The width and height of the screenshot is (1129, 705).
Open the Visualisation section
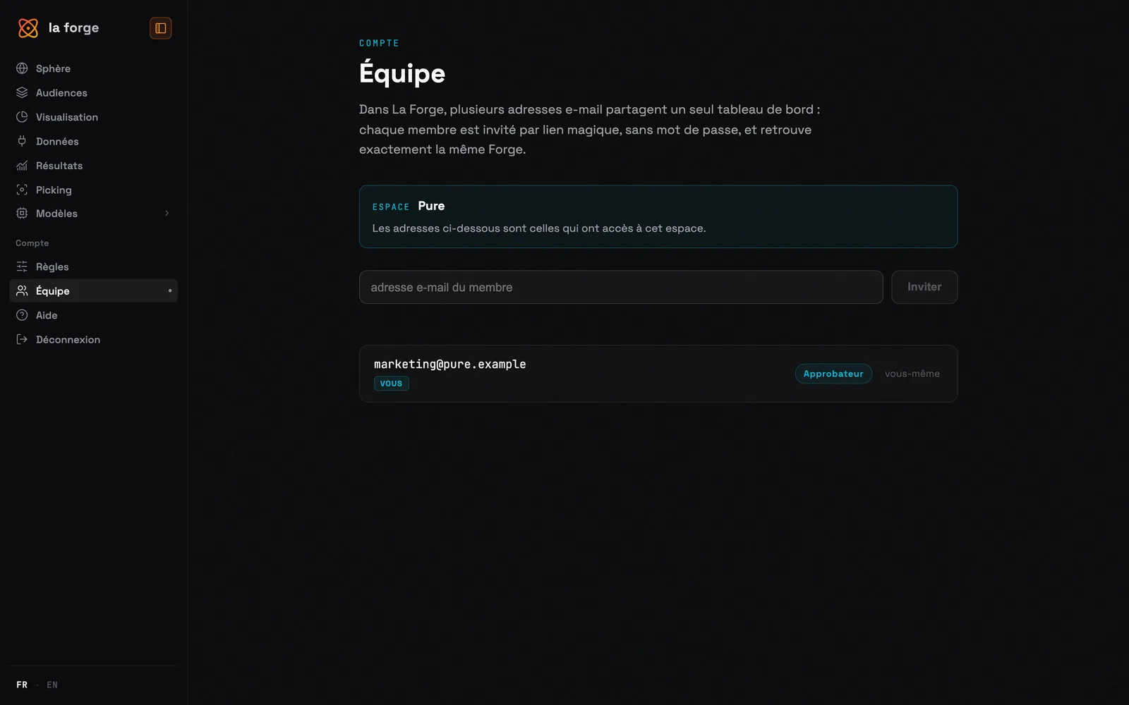[93, 117]
